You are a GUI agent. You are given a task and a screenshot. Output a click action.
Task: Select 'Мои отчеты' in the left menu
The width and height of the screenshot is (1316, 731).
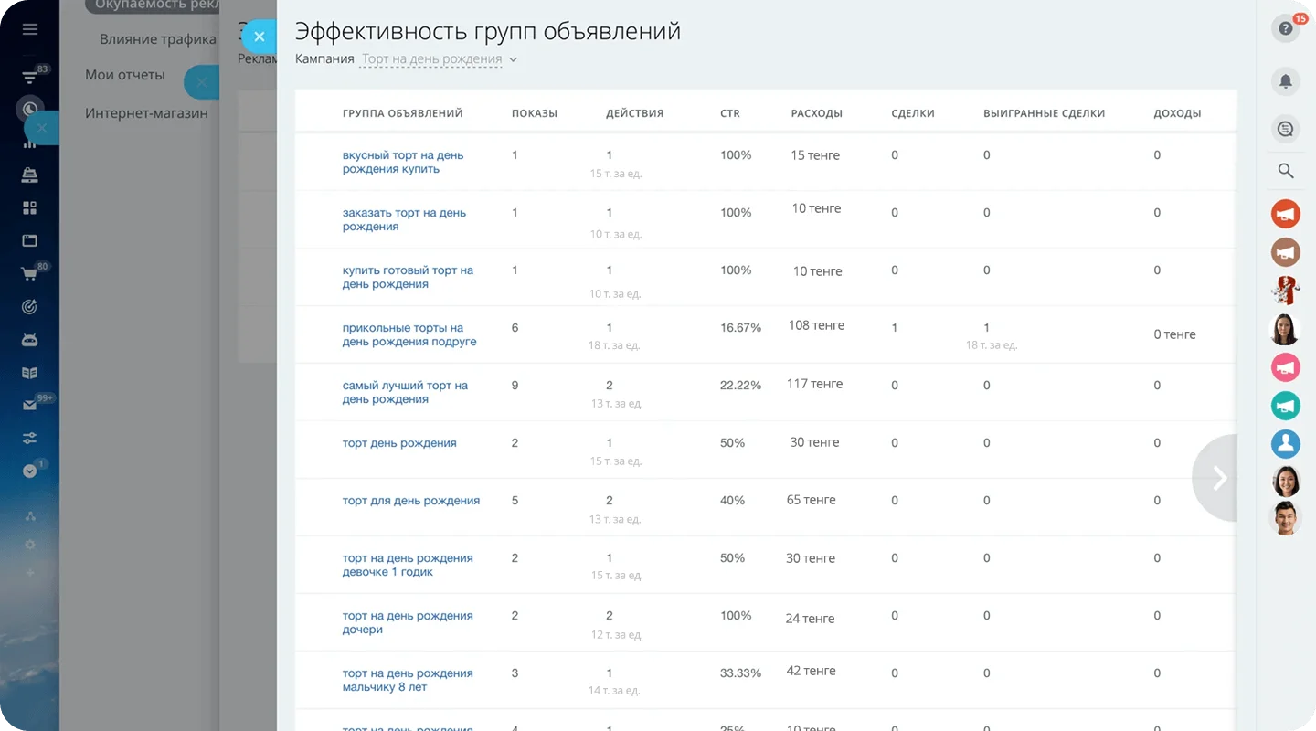pyautogui.click(x=125, y=75)
